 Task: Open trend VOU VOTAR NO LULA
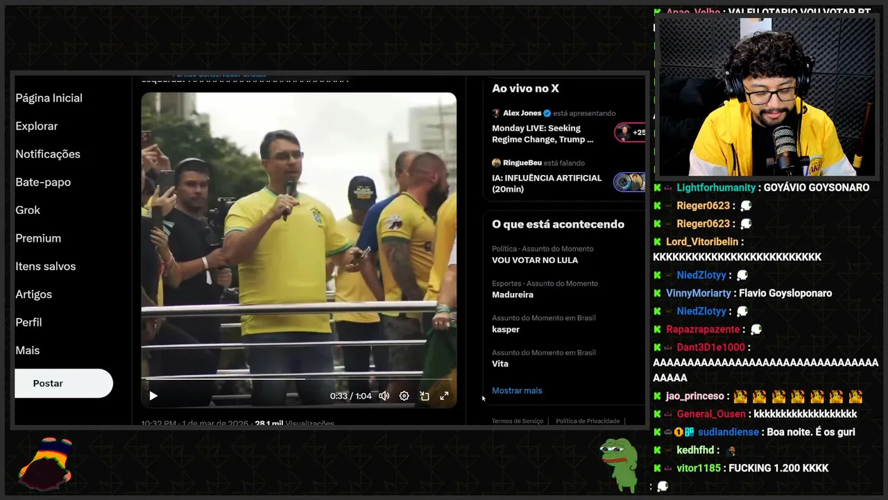535,260
